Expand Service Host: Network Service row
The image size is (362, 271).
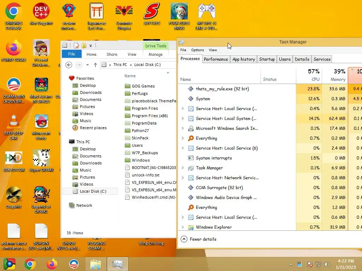[x=183, y=178]
